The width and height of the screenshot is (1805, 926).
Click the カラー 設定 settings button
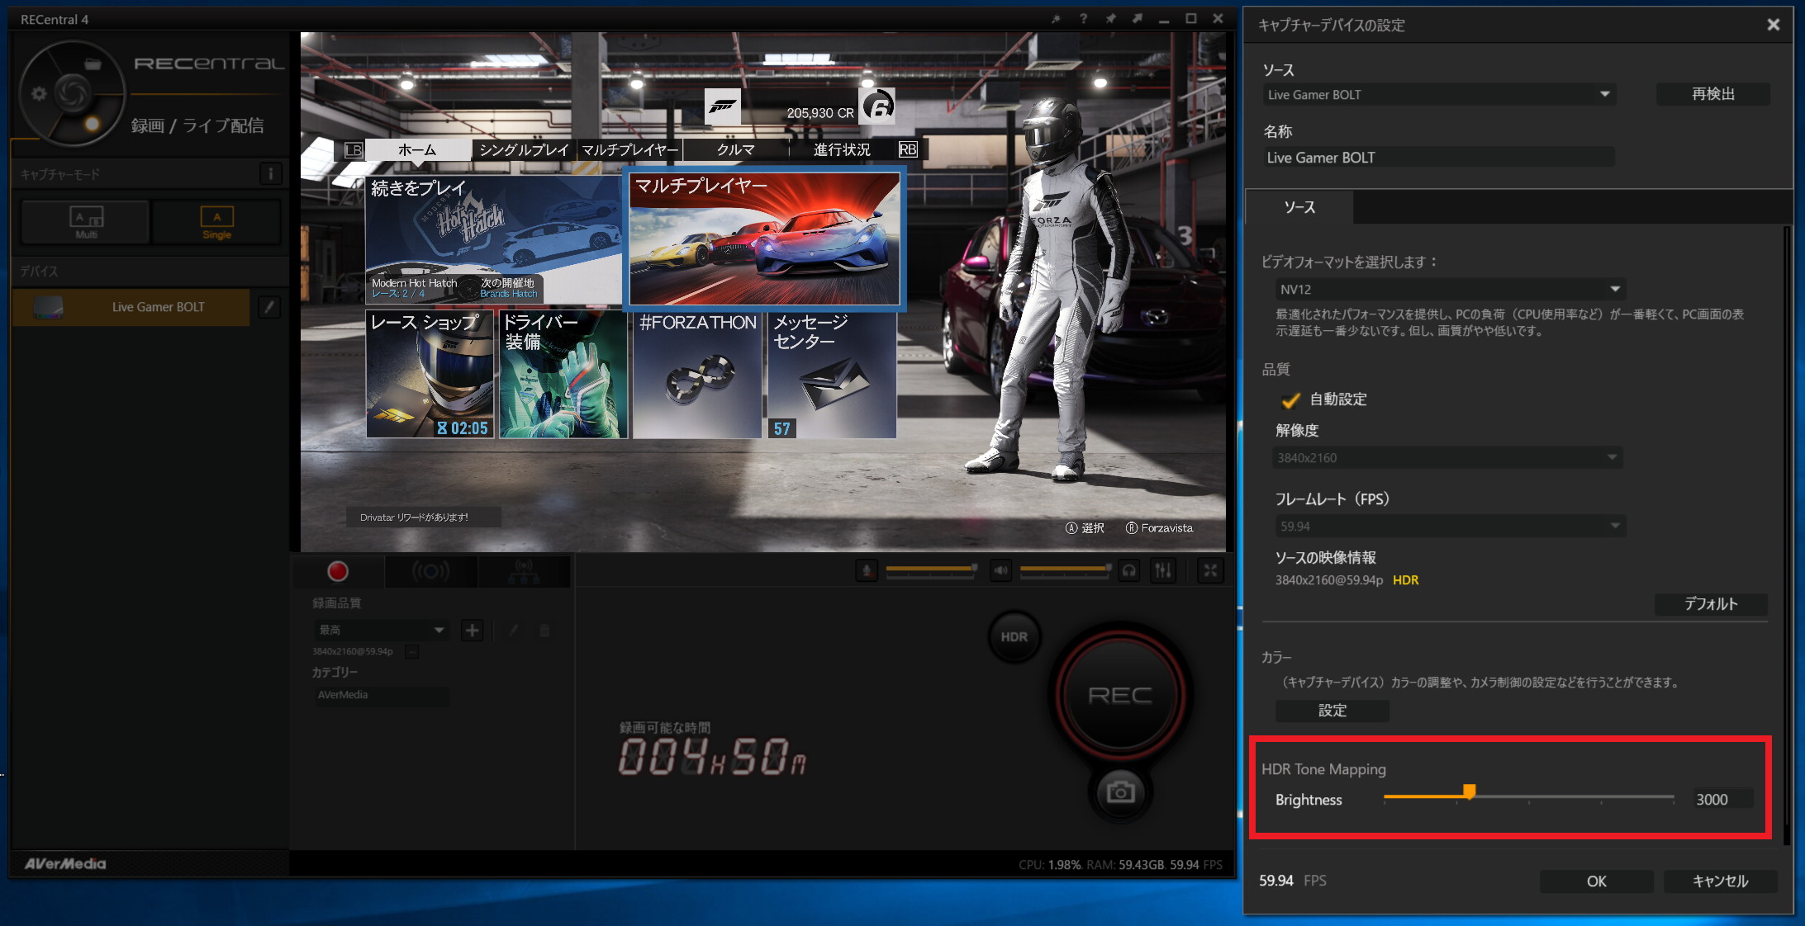coord(1332,710)
